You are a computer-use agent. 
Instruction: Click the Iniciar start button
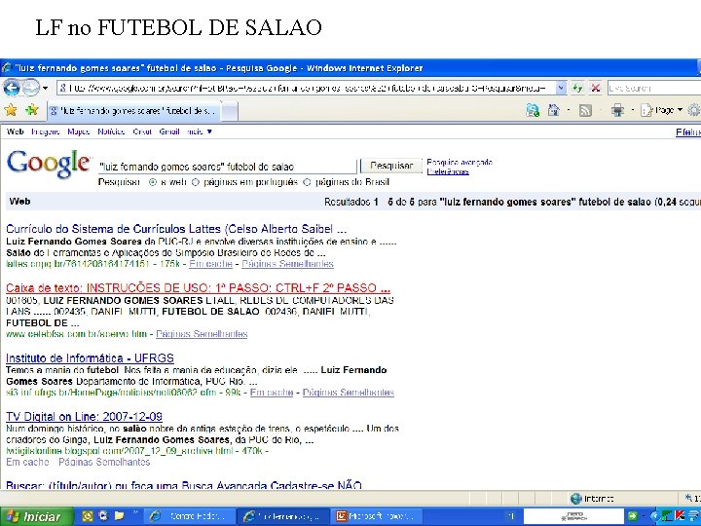pyautogui.click(x=36, y=516)
